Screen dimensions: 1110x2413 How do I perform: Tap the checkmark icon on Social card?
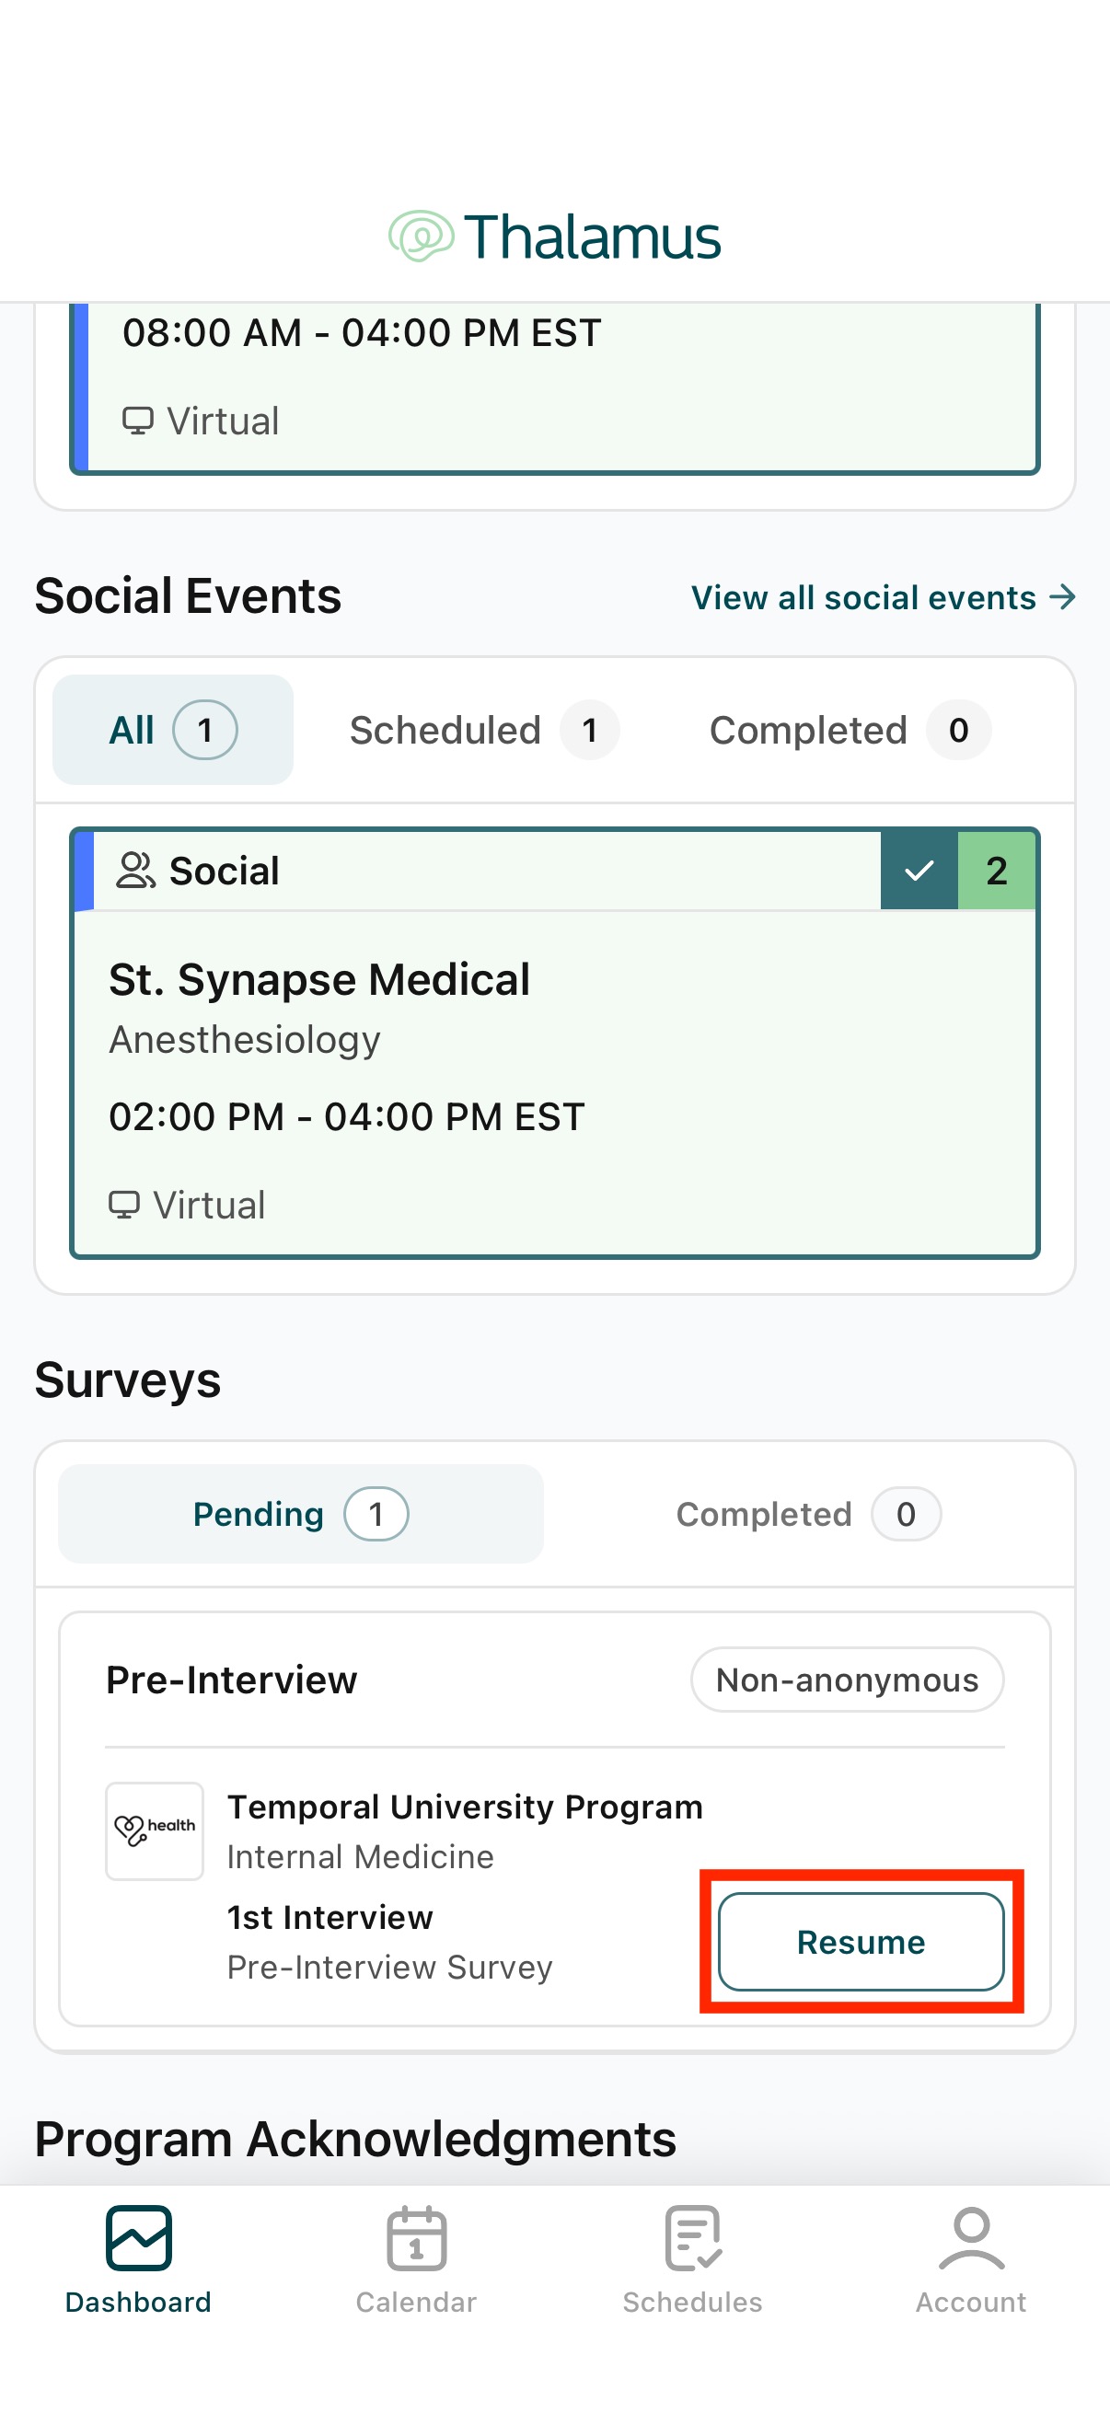click(919, 871)
